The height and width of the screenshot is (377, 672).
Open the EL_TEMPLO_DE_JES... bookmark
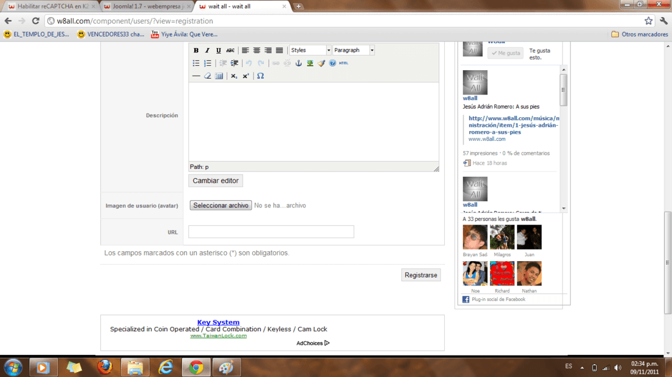(36, 34)
